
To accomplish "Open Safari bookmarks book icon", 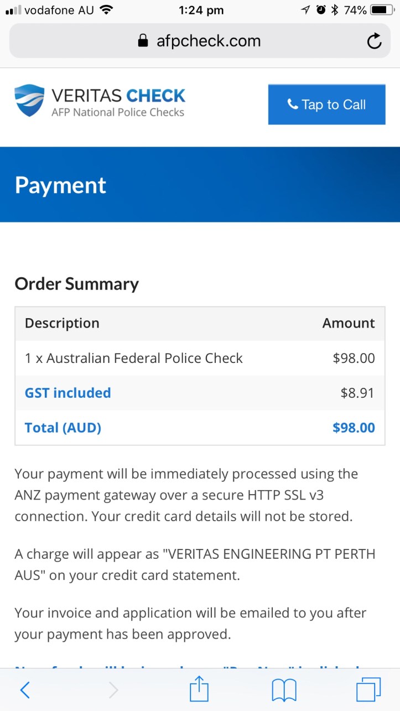I will click(x=284, y=690).
